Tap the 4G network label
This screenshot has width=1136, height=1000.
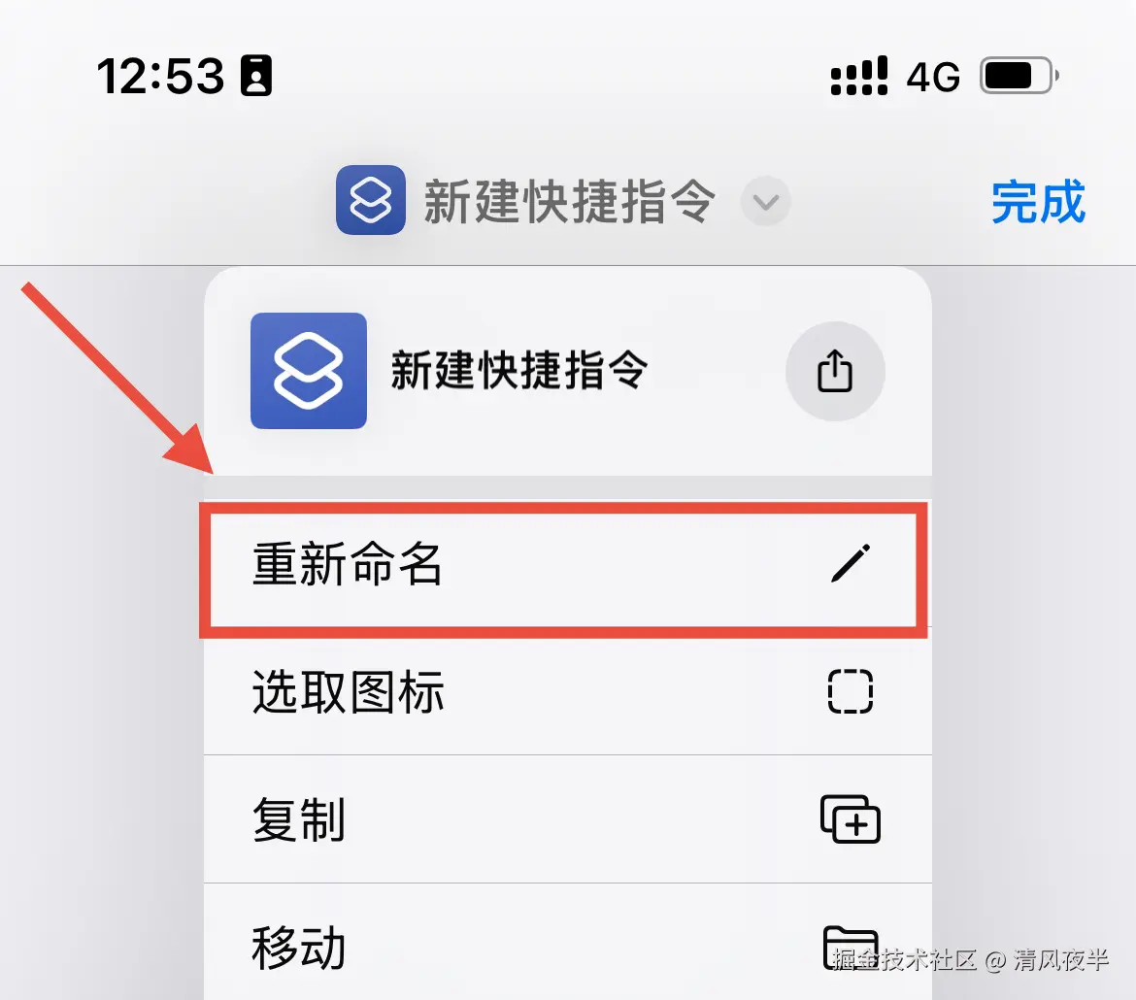coord(933,77)
